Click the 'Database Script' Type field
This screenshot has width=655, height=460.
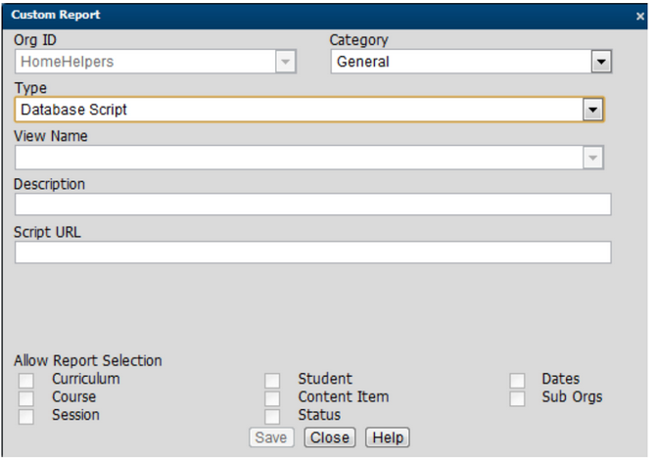click(x=297, y=110)
